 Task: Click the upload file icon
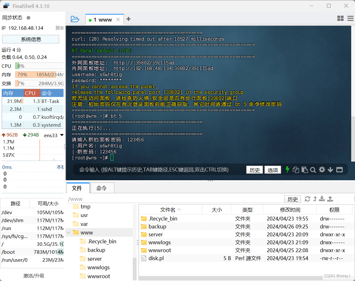pos(330,199)
